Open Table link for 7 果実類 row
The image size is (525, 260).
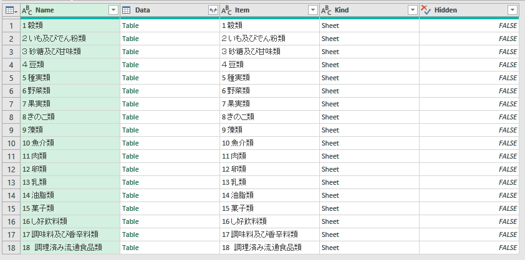click(130, 104)
